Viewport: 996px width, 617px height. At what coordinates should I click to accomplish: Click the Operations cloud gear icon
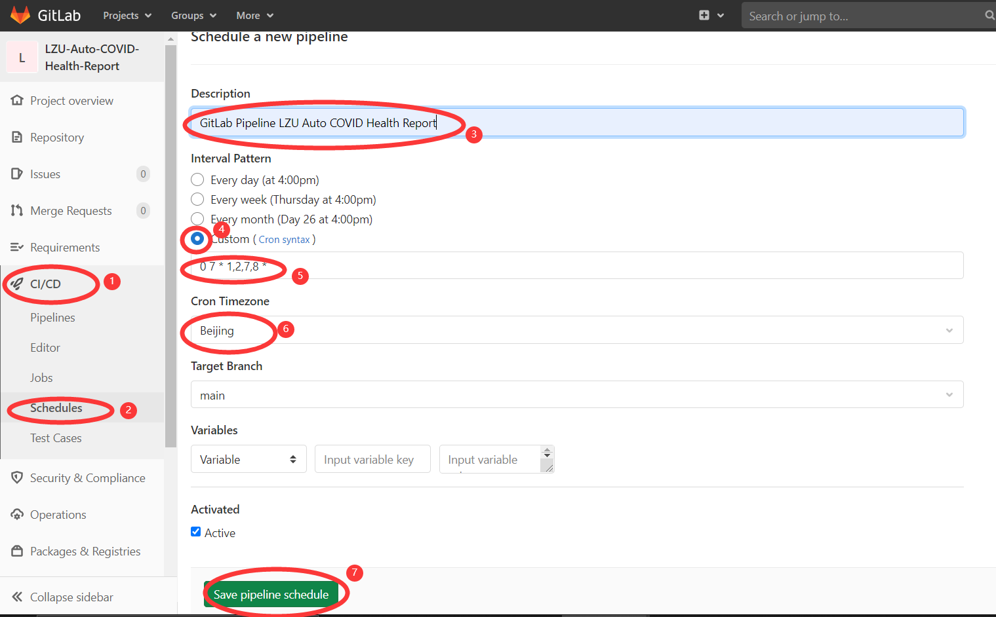tap(17, 514)
